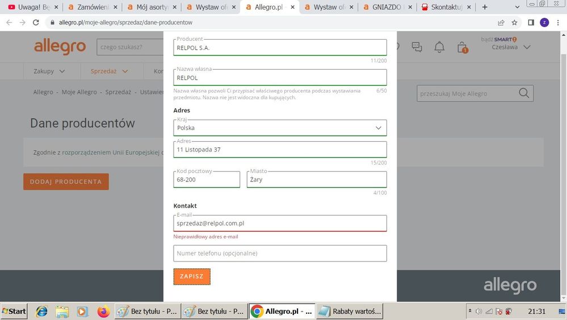This screenshot has height=320, width=567.
Task: Open the shopping cart icon
Action: [463, 47]
